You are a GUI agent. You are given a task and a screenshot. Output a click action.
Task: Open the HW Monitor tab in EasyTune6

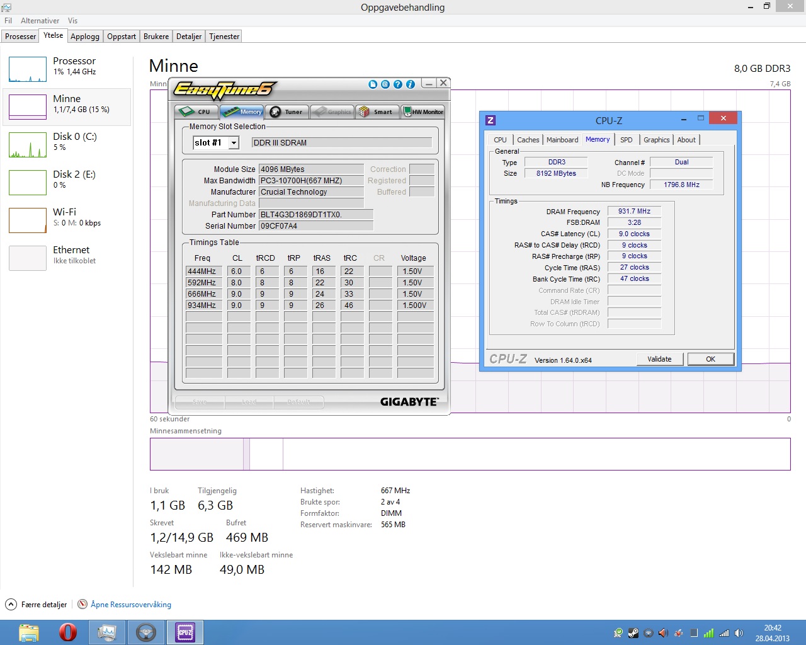click(x=423, y=111)
